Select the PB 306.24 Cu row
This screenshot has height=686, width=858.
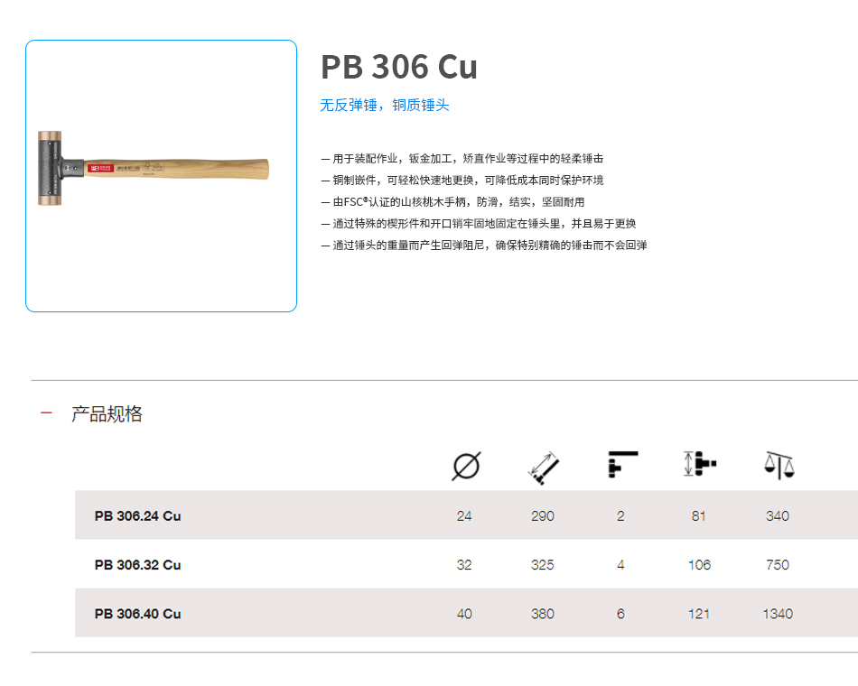pyautogui.click(x=137, y=516)
